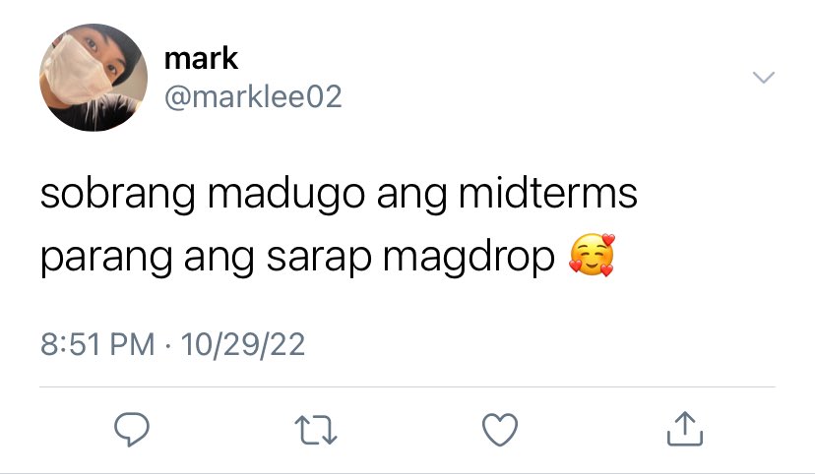This screenshot has width=815, height=474.
Task: Select the dot separator between time and date
Action: coord(168,345)
